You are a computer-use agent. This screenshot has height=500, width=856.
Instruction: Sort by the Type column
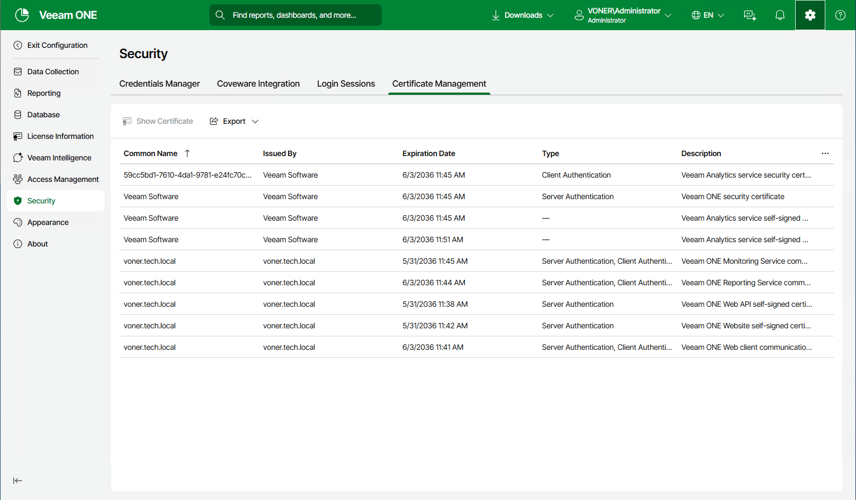pos(550,153)
